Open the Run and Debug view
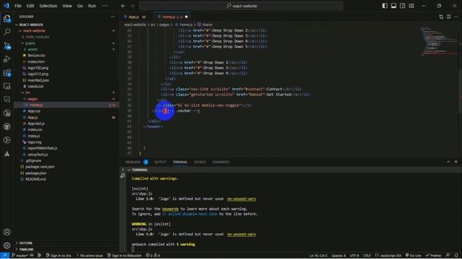Image resolution: width=462 pixels, height=259 pixels. tap(6, 59)
